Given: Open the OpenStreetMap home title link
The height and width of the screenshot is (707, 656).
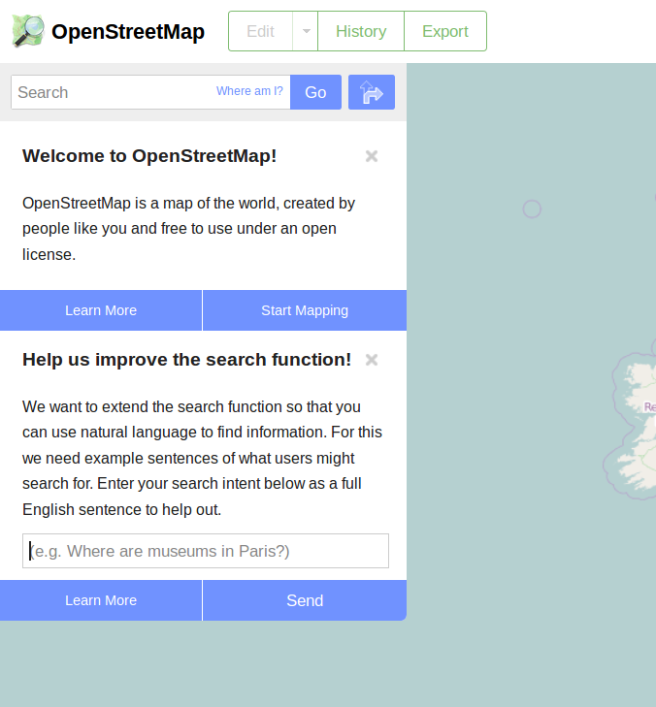Looking at the screenshot, I should (128, 32).
